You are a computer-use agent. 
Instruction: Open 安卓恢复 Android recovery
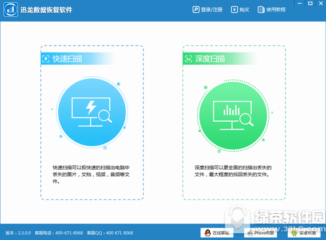click(x=304, y=233)
